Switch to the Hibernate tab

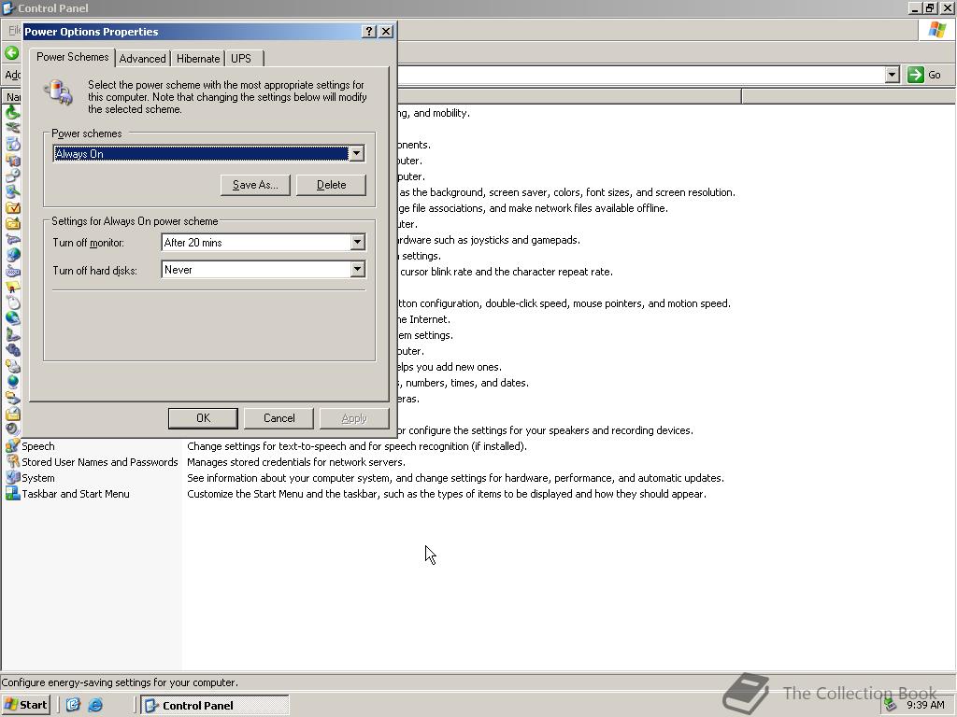pos(198,59)
